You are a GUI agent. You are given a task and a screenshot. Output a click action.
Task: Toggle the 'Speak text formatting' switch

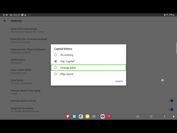(171, 109)
